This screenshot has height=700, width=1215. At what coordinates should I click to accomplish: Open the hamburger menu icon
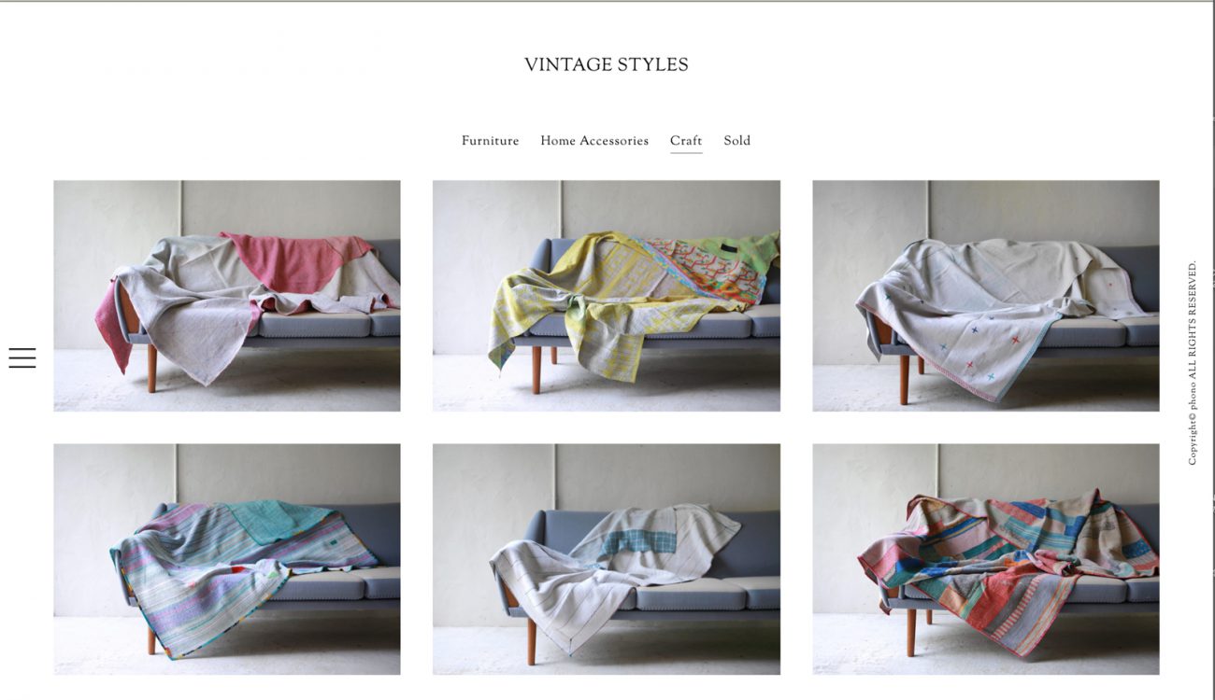(x=22, y=357)
